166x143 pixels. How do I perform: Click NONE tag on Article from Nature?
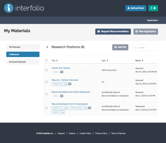click(x=56, y=72)
